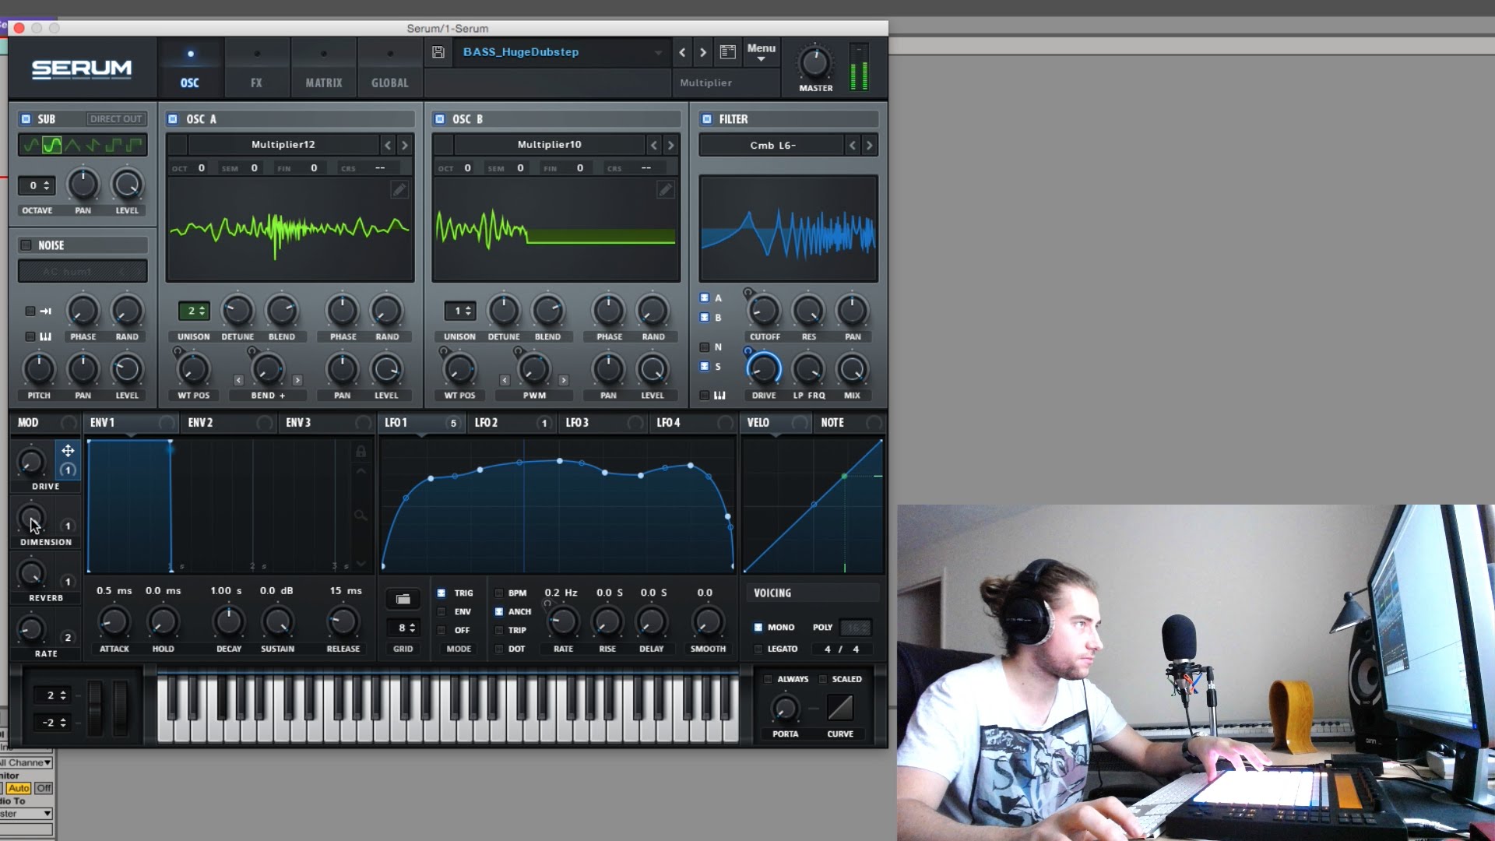Open the Menu dropdown
Viewport: 1495px width, 841px height.
tap(761, 52)
